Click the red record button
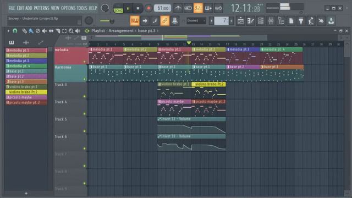The image size is (352, 198). point(148,9)
